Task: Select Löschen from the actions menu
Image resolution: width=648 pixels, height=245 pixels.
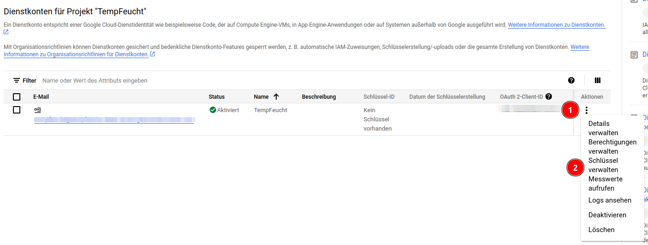Action: click(601, 230)
